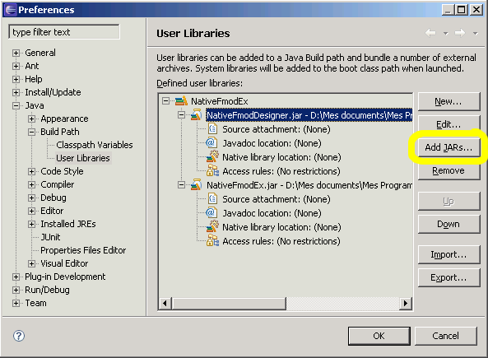Collapse the Java tree node
The width and height of the screenshot is (488, 358).
(16, 105)
